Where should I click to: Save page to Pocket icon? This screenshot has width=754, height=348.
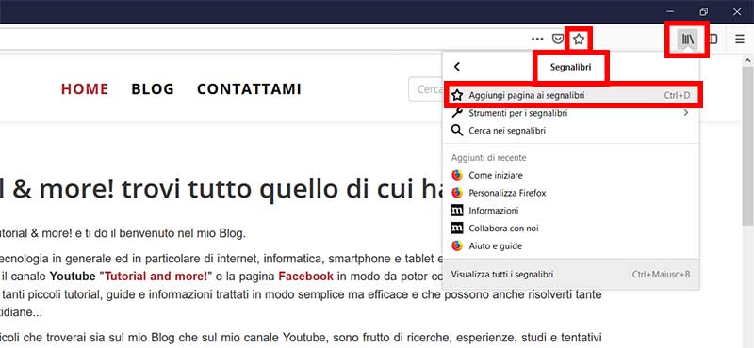tap(557, 39)
